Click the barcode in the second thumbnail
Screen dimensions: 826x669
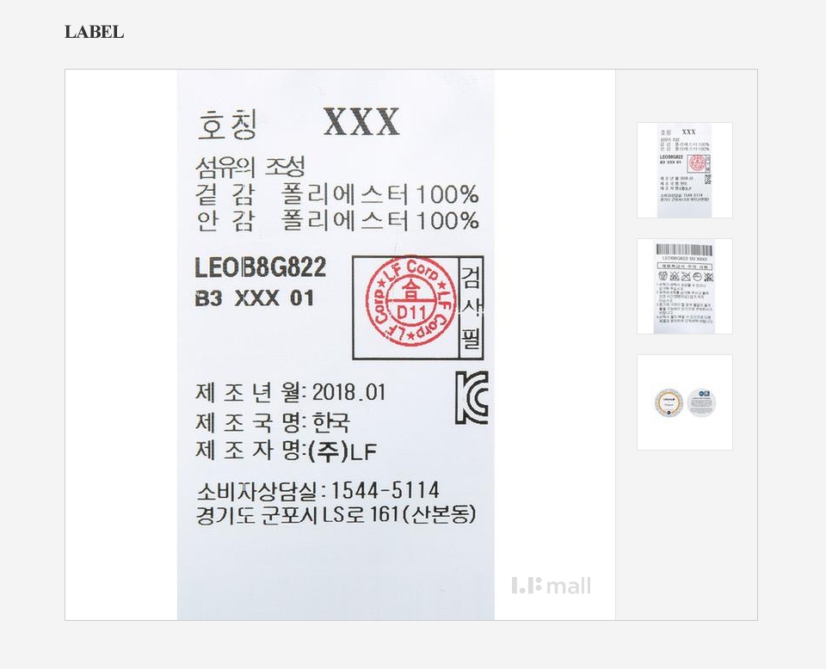point(684,249)
